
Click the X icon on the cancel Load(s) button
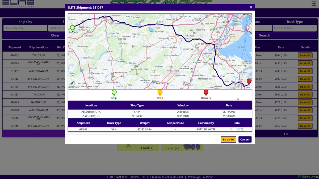[x=129, y=146]
